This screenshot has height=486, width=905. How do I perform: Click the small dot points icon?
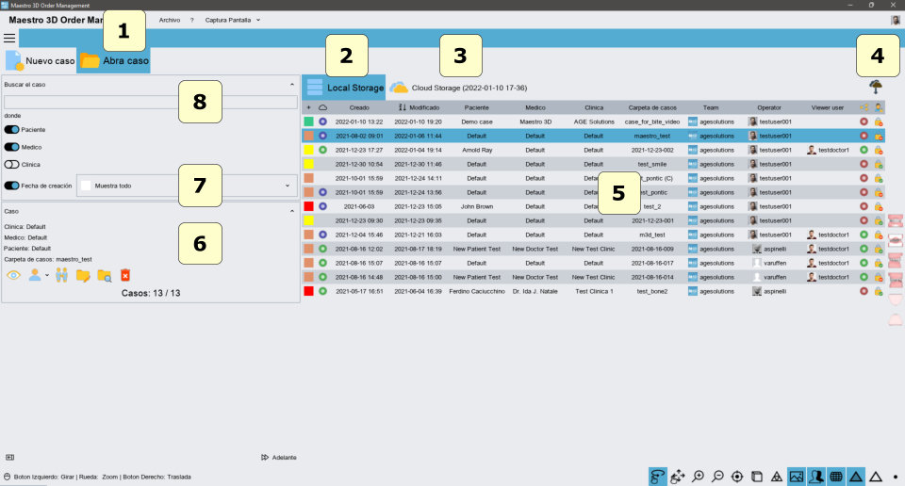896,477
